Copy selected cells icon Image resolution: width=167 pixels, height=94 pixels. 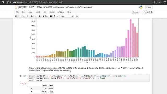[28, 16]
